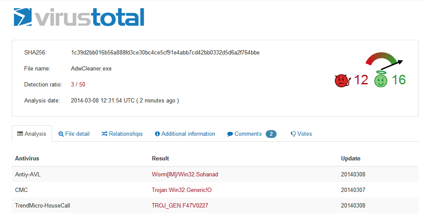Click the CMC antivirus row name
Image resolution: width=422 pixels, height=214 pixels.
point(22,190)
